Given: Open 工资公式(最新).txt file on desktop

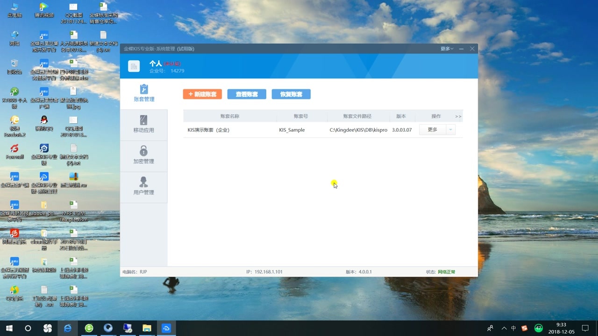Looking at the screenshot, I should [44, 296].
